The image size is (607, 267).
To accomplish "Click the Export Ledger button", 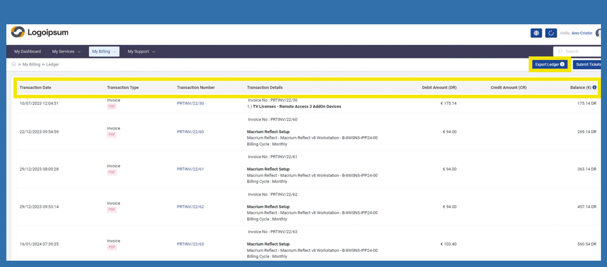I will click(549, 64).
